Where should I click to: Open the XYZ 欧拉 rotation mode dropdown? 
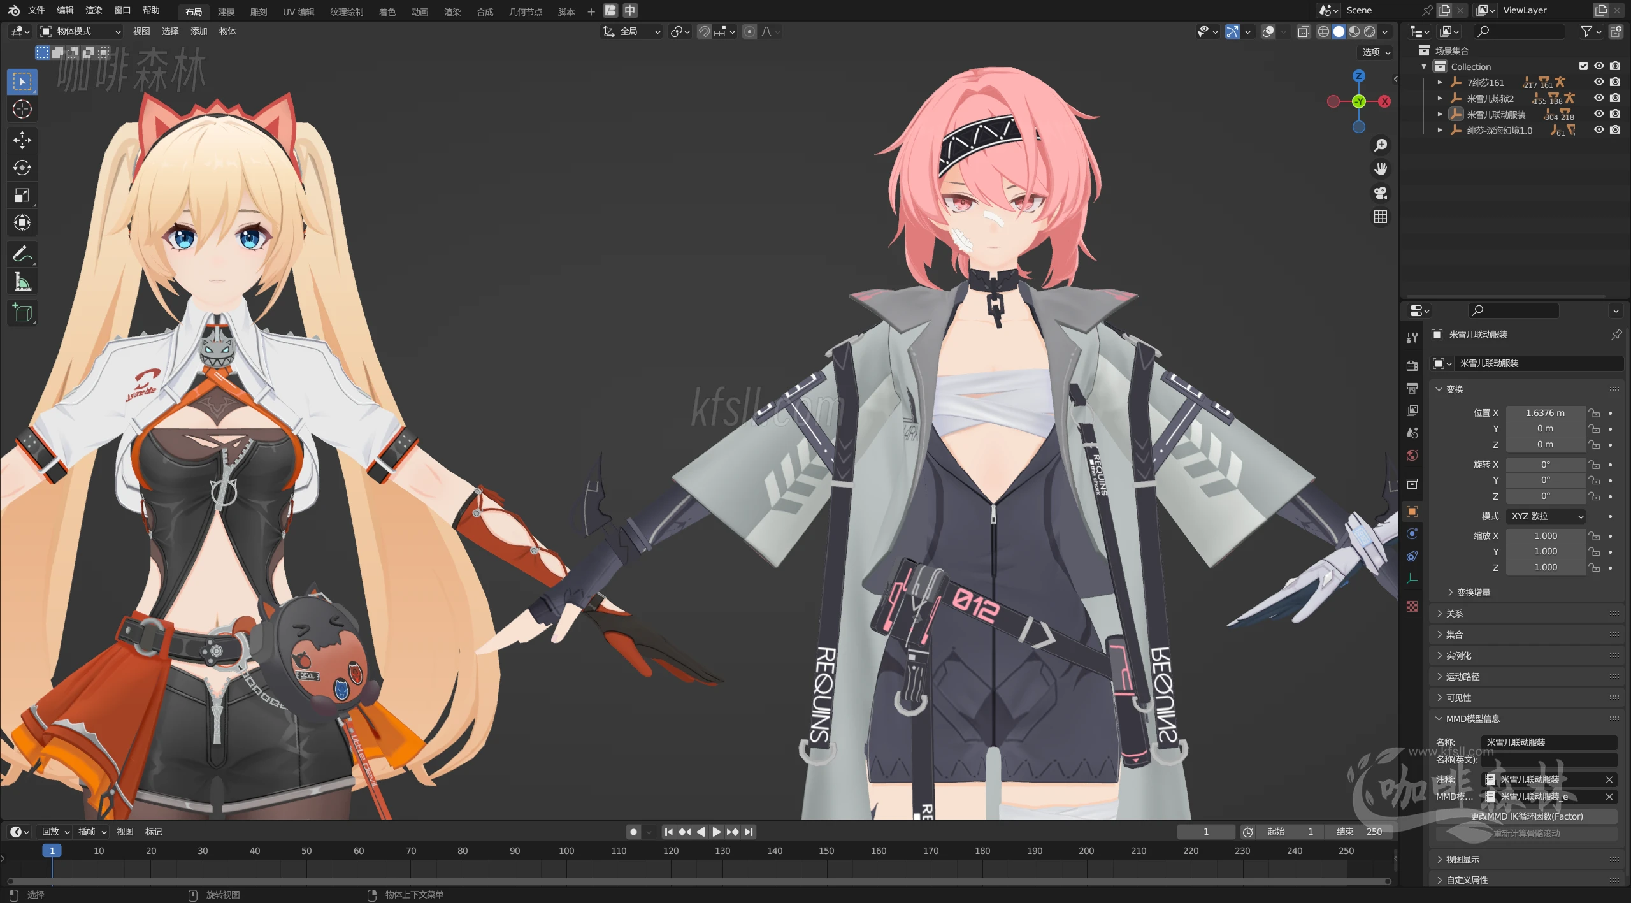tap(1546, 516)
